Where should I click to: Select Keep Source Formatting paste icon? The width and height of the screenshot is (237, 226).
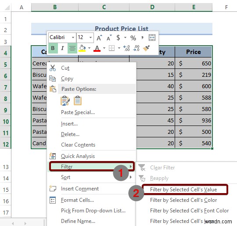[x=65, y=100]
